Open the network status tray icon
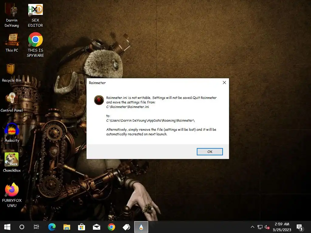The height and width of the screenshot is (233, 311). point(260,227)
